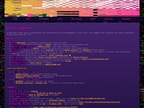Open the Buttonwall navigation link
144x108 pixels.
tap(44, 19)
